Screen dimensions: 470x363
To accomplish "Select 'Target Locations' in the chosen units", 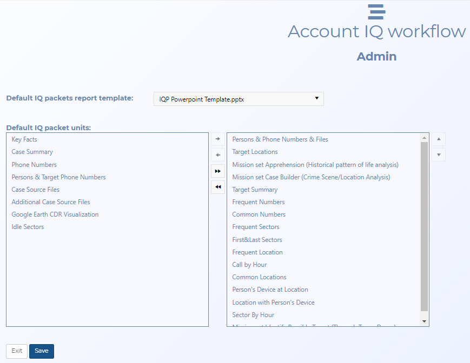I will click(255, 151).
